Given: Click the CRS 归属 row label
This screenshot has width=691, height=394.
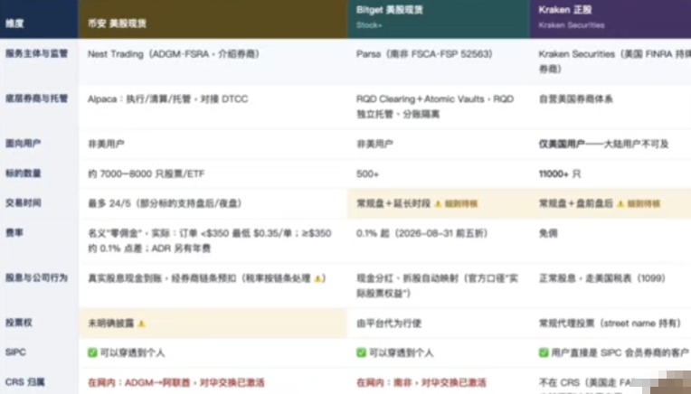Looking at the screenshot, I should 24,382.
